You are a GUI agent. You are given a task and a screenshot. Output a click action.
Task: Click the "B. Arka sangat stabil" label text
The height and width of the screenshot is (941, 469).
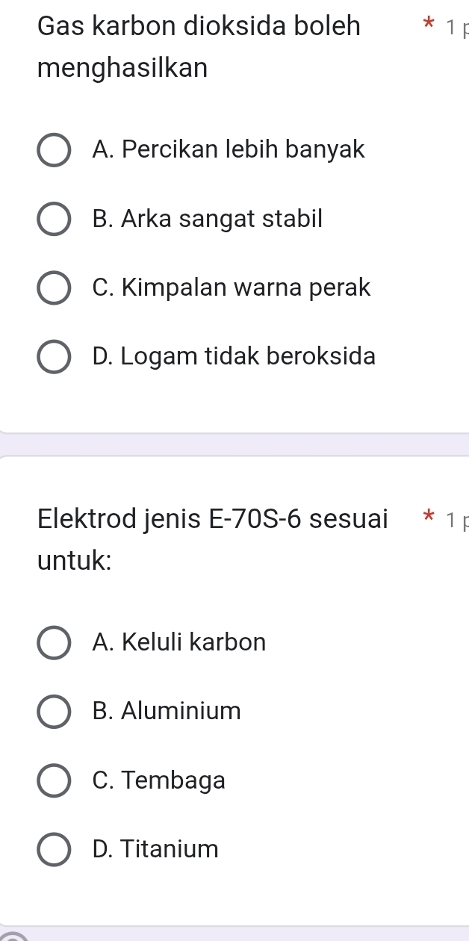coord(208,219)
